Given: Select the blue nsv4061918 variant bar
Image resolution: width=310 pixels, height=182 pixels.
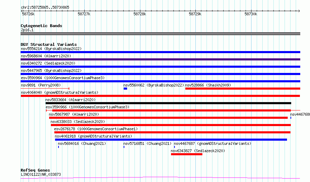Looking at the screenshot, I should 171,140.
